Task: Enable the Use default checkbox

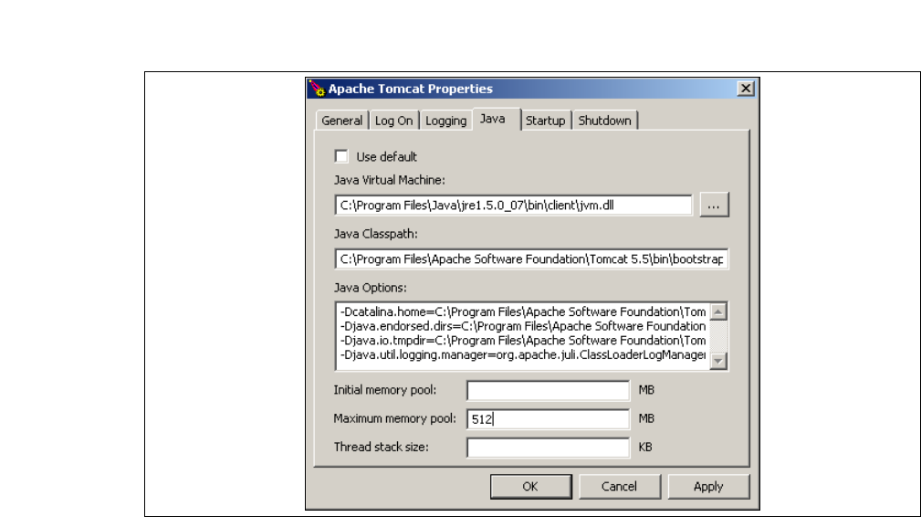Action: coord(341,156)
